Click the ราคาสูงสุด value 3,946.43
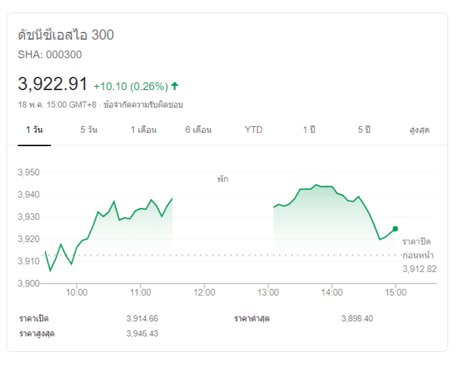The height and width of the screenshot is (367, 456). point(142,333)
